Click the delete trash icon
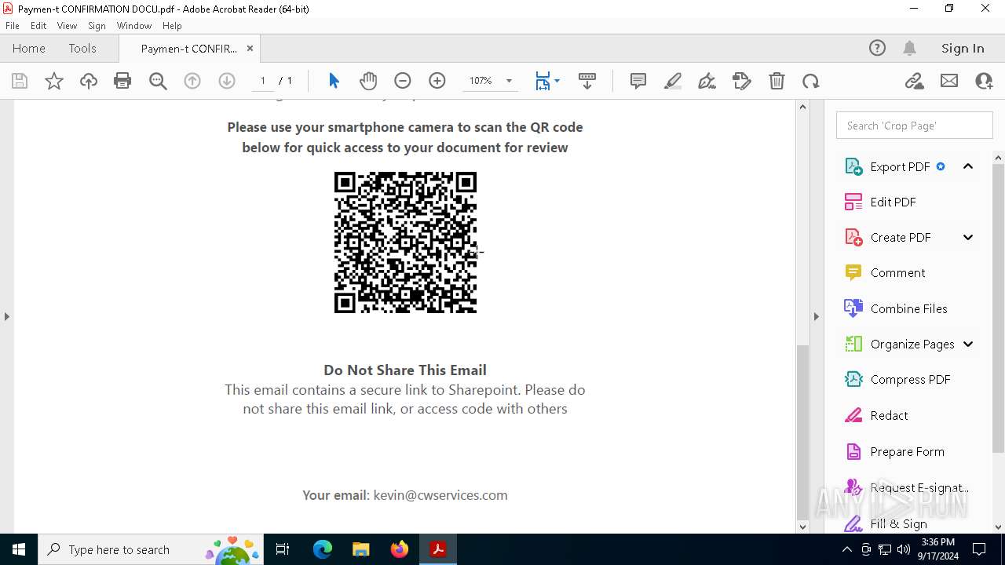Screen dimensions: 1005x565 point(777,81)
